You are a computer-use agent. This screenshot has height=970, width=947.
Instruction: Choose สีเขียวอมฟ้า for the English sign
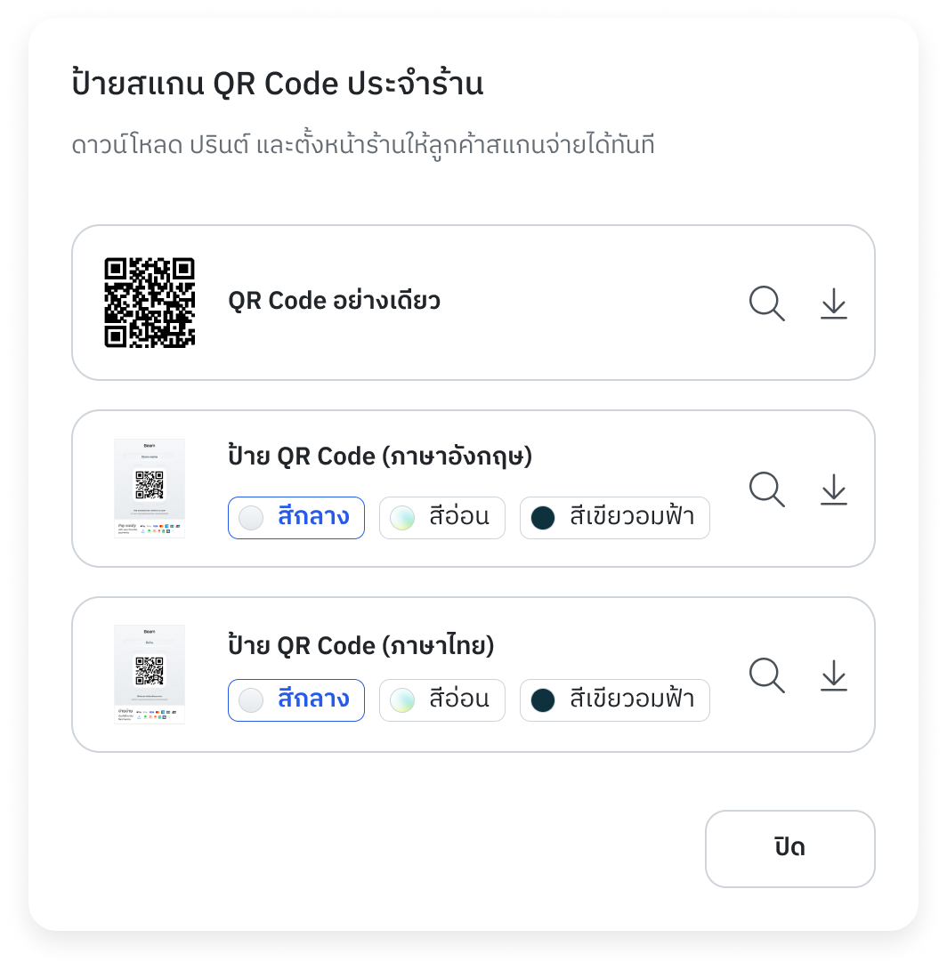(x=615, y=518)
